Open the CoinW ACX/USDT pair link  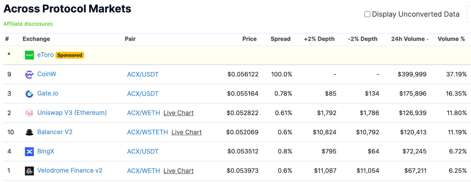143,75
